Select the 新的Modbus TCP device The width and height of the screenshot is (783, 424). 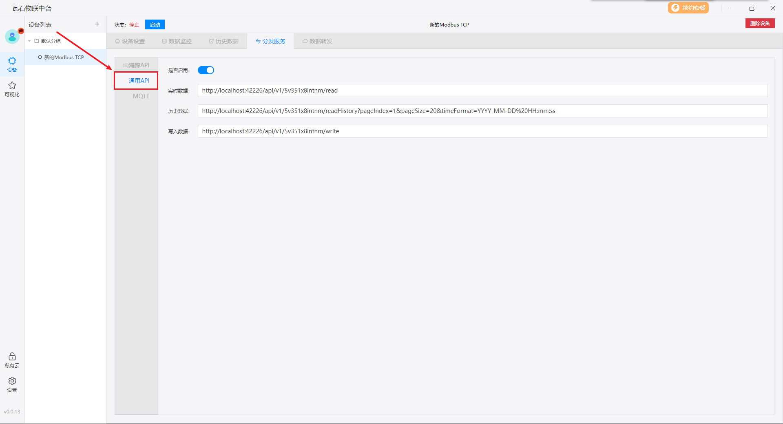[64, 57]
